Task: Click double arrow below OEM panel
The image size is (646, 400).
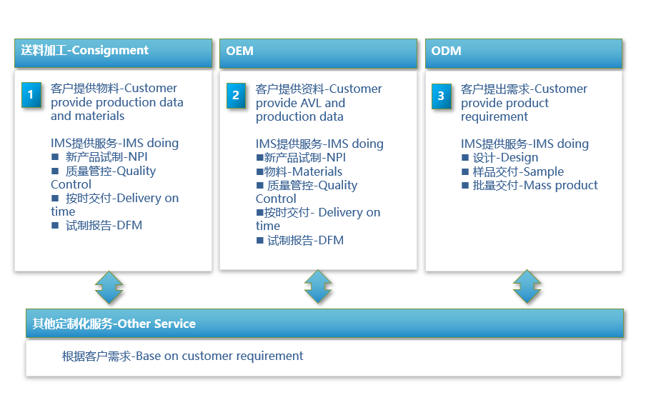Action: point(318,287)
